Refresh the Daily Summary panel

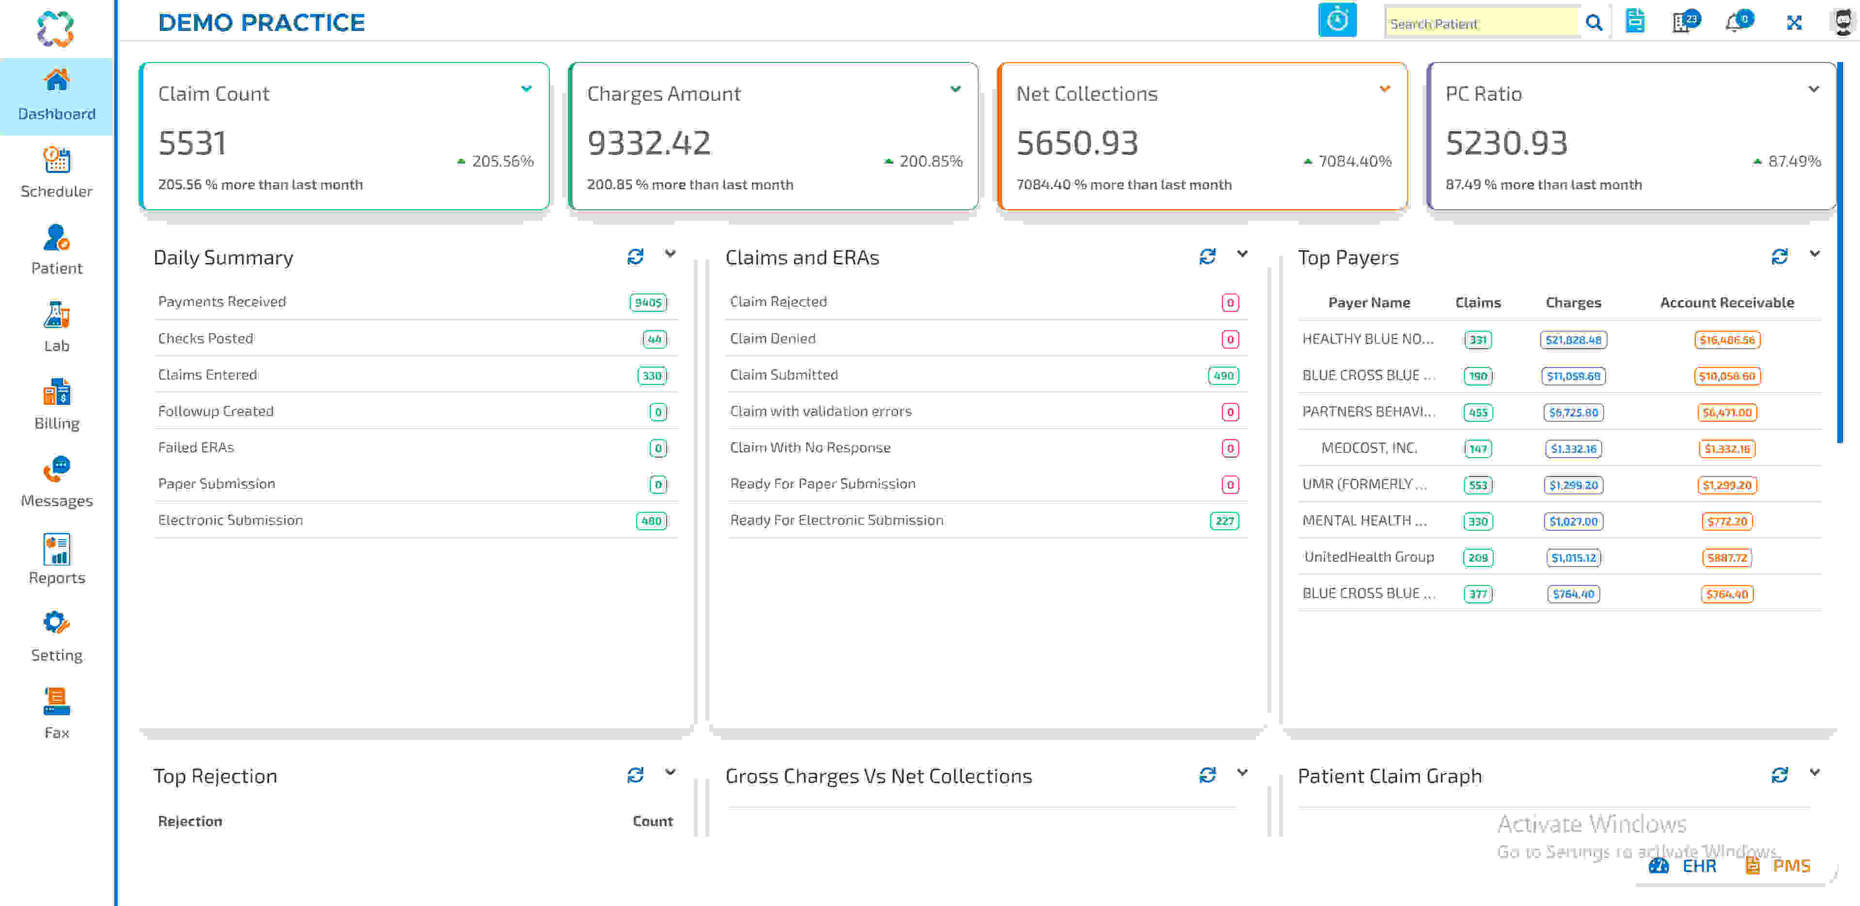point(635,256)
